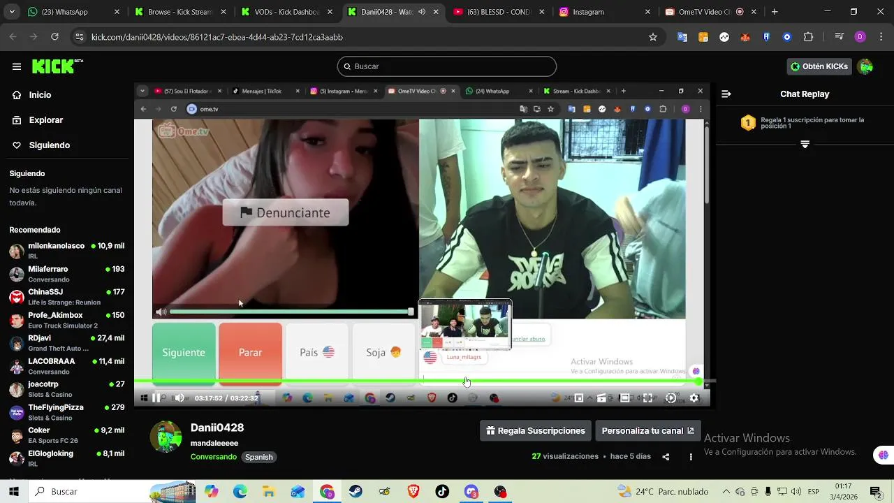Open Windows Start menu
894x503 pixels.
click(x=13, y=492)
